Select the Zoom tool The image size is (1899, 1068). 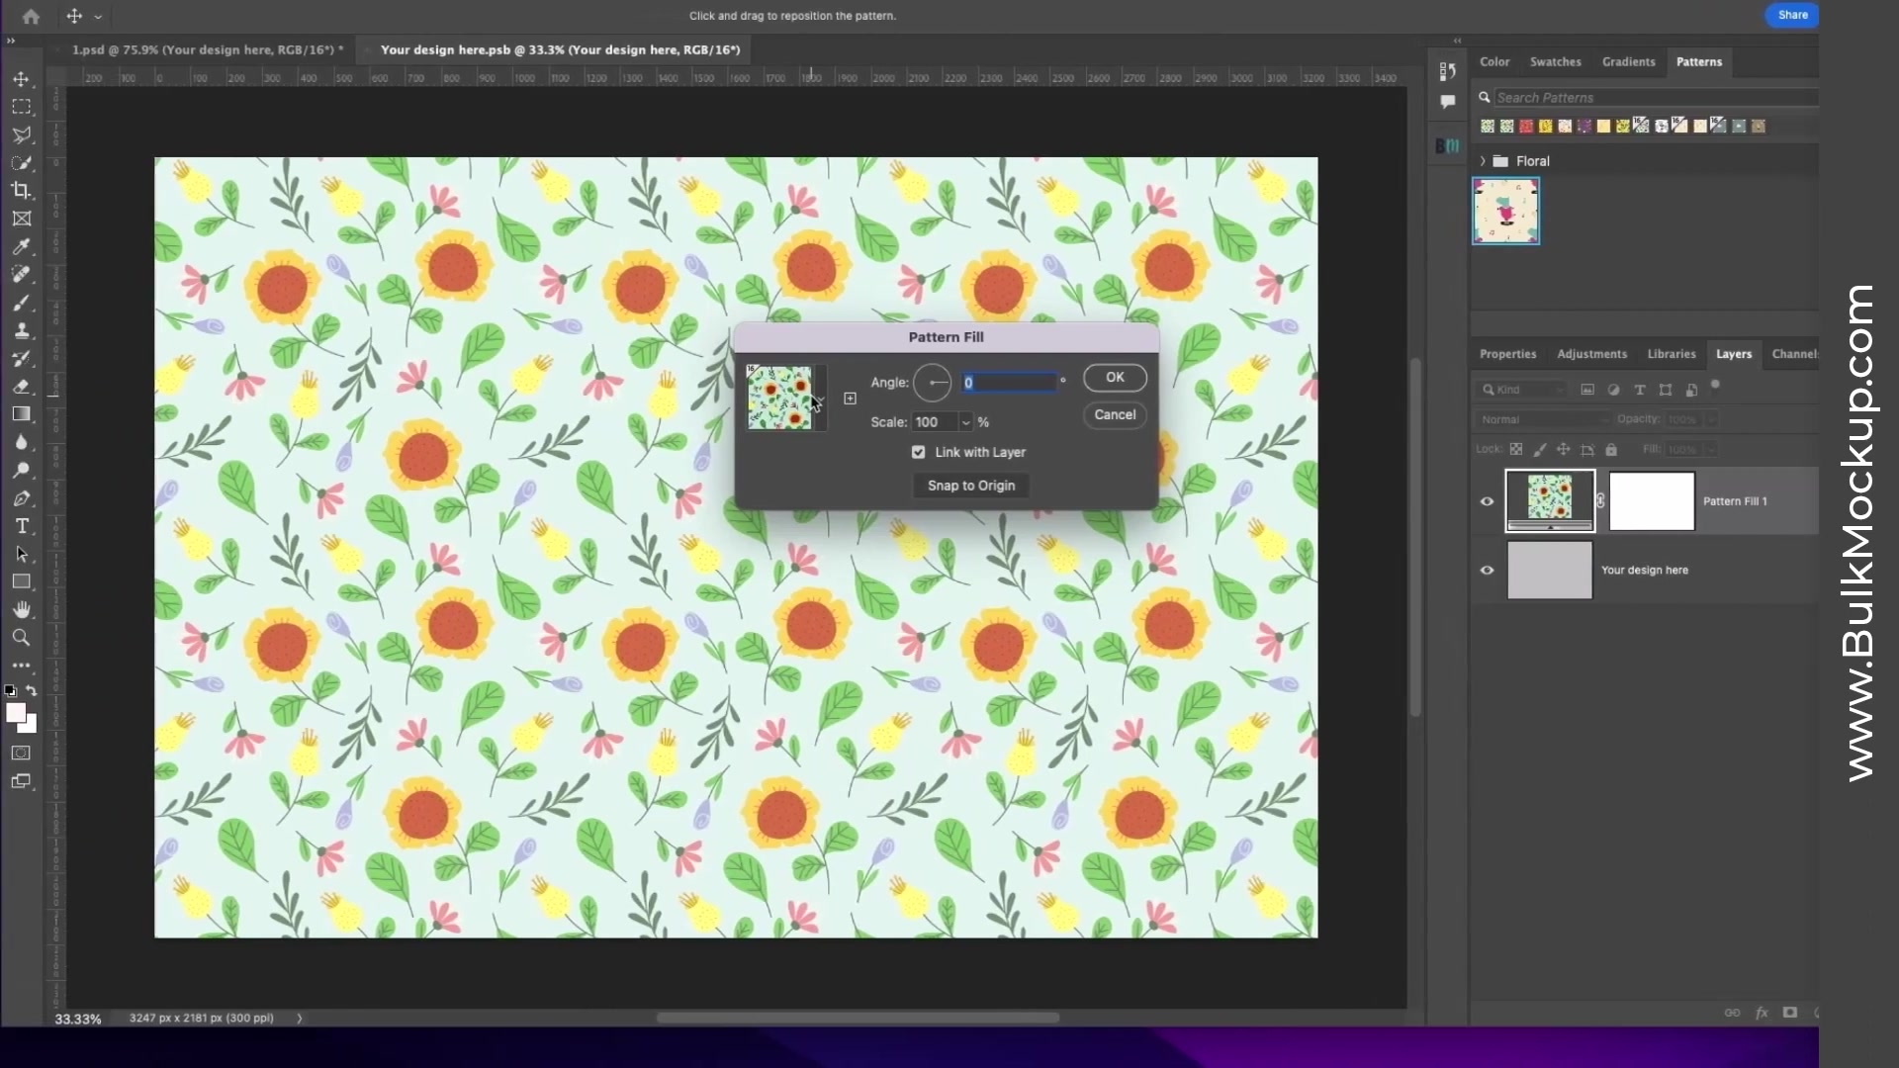(x=22, y=638)
